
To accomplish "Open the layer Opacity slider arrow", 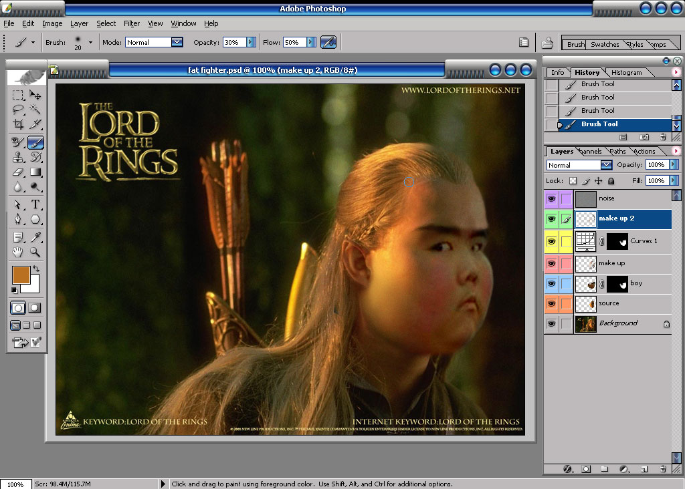I will (x=674, y=165).
